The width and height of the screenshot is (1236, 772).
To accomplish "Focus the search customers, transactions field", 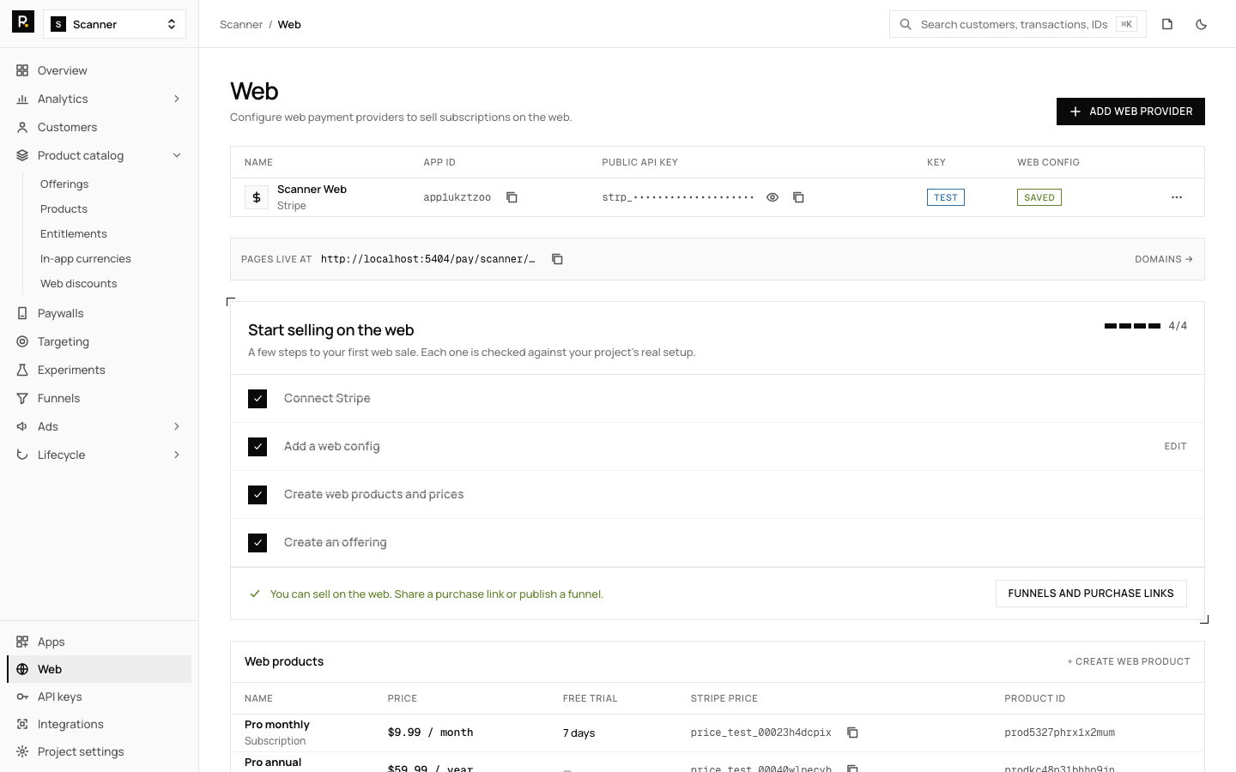I will point(1018,24).
